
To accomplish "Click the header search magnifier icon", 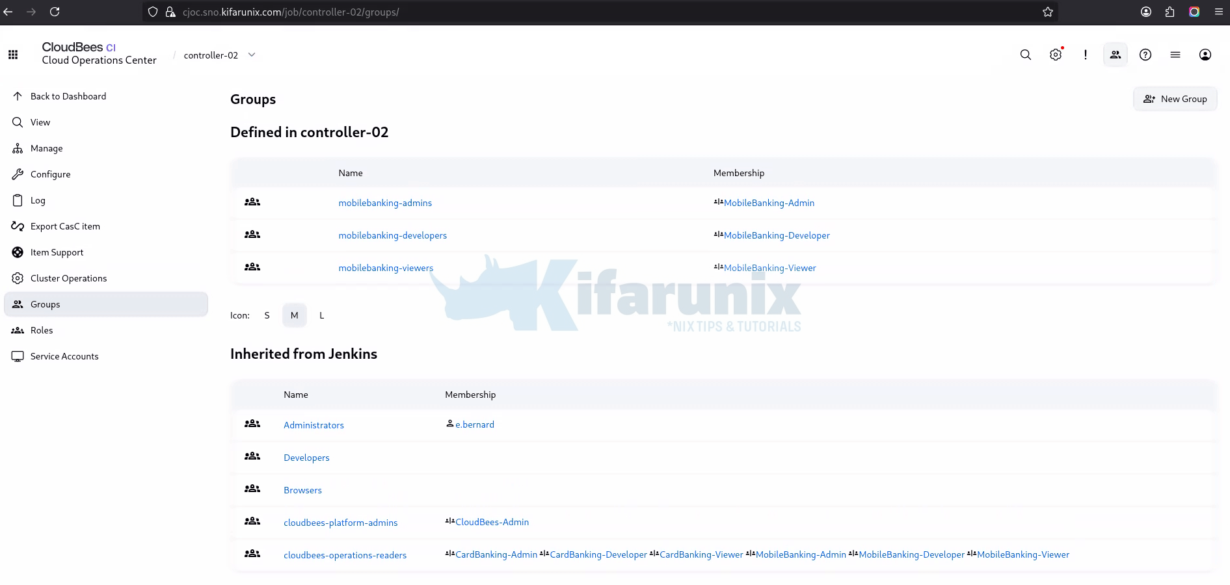I will (1026, 55).
